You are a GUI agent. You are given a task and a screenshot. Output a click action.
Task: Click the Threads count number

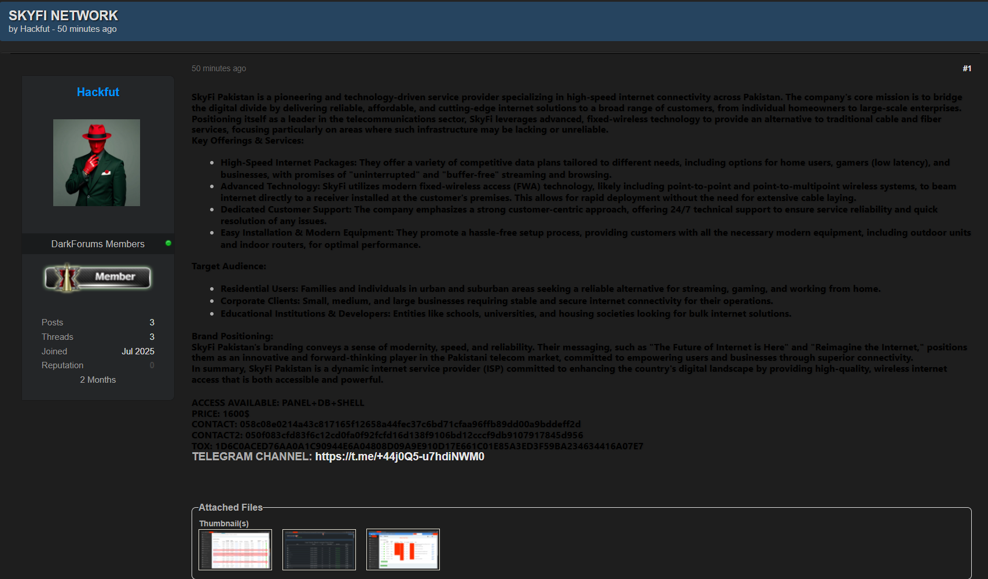152,337
